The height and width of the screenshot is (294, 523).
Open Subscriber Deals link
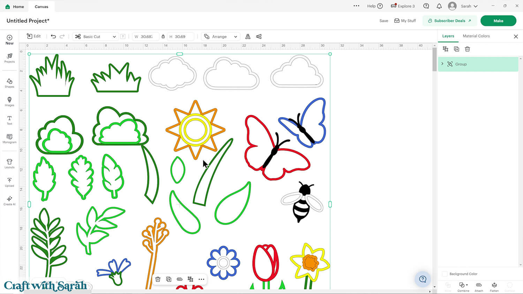click(x=449, y=21)
